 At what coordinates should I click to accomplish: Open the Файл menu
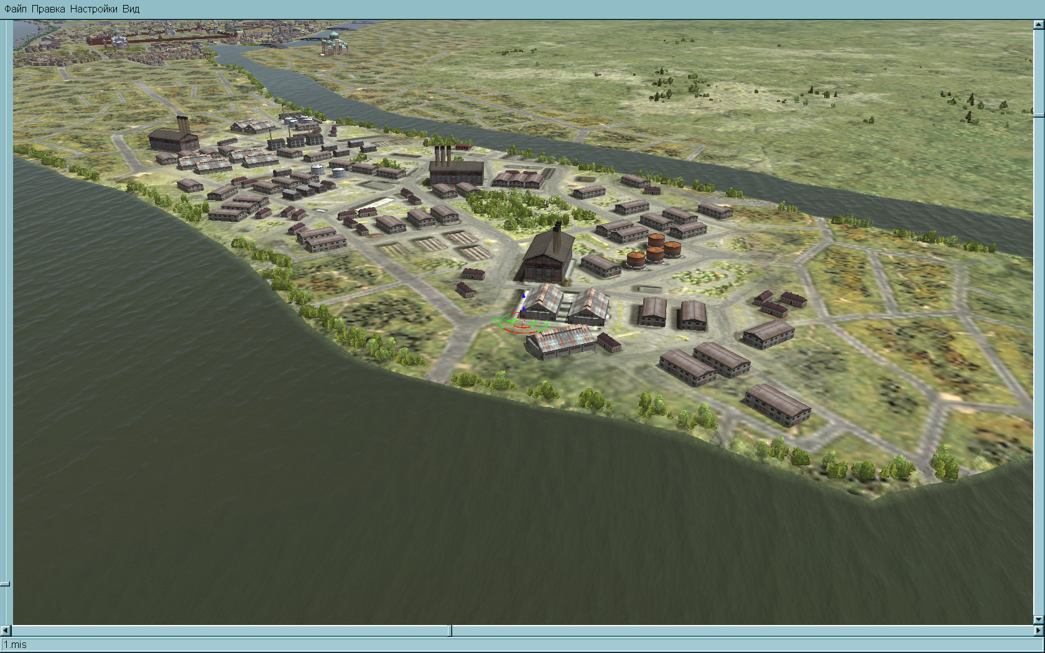click(16, 9)
